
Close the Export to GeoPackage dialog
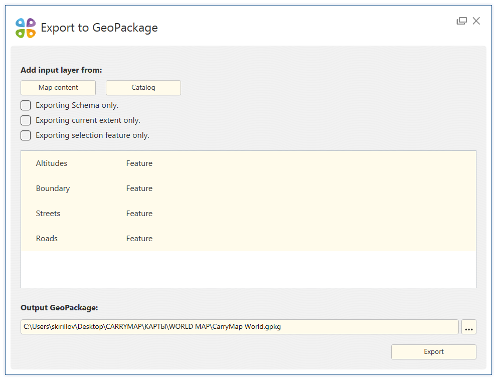click(x=476, y=21)
